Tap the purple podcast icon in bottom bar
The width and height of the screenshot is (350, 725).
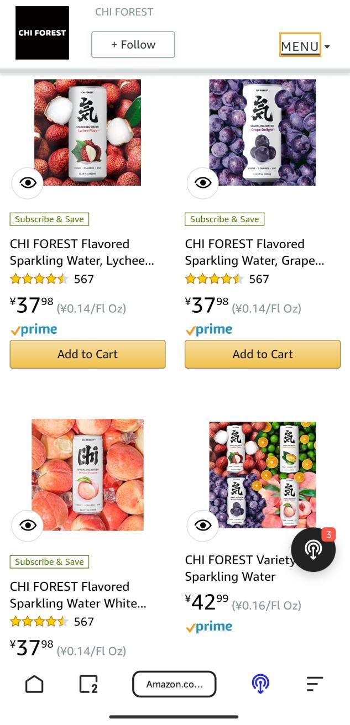point(260,684)
